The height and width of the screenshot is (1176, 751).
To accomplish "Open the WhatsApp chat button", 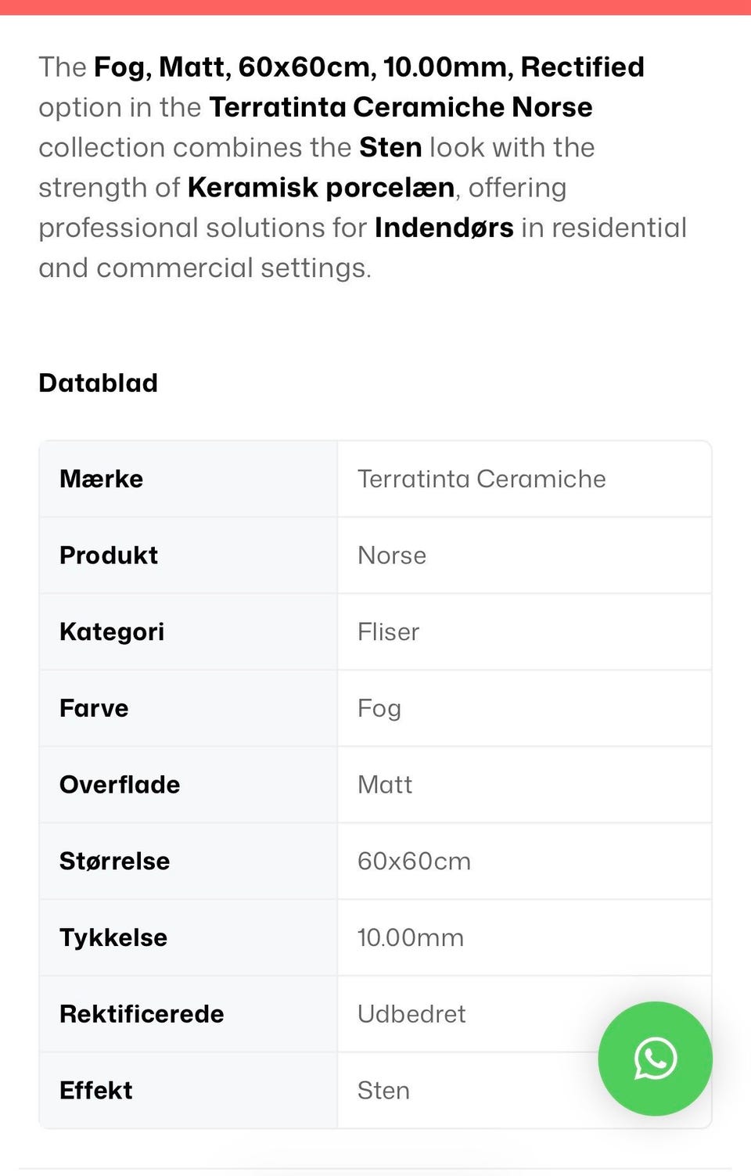I will [655, 1058].
